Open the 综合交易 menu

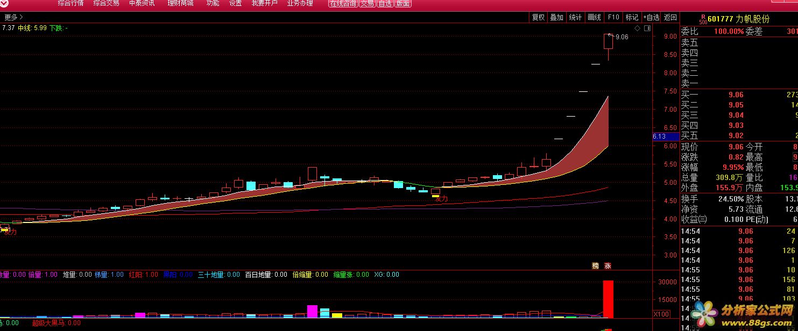point(106,3)
